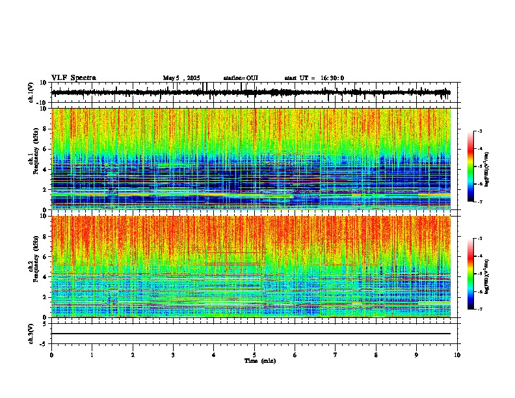
Task: Click the ch.1 color scale bar
Action: (470, 166)
